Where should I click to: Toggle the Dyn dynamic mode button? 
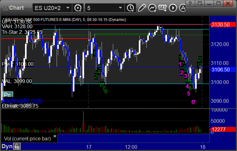[x=7, y=146]
